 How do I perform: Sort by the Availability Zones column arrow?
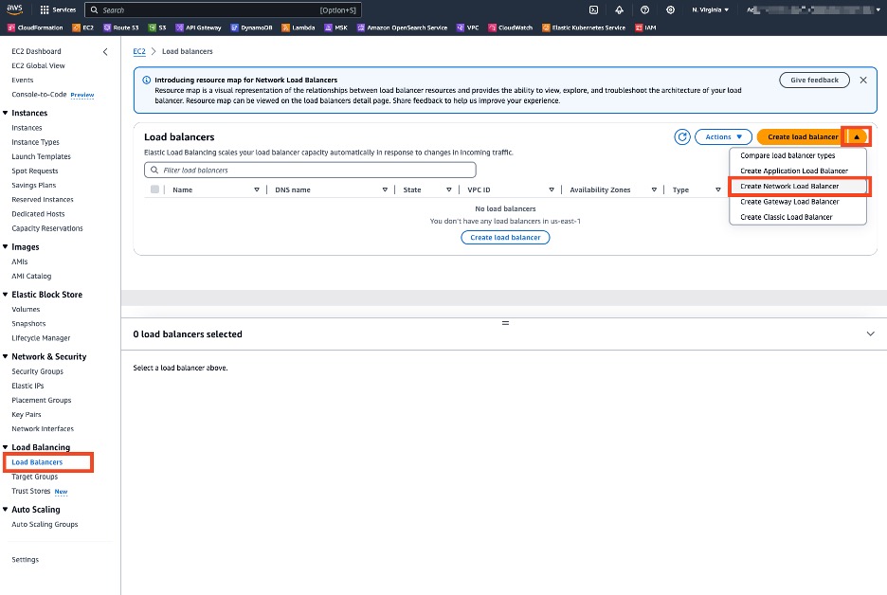tap(654, 190)
